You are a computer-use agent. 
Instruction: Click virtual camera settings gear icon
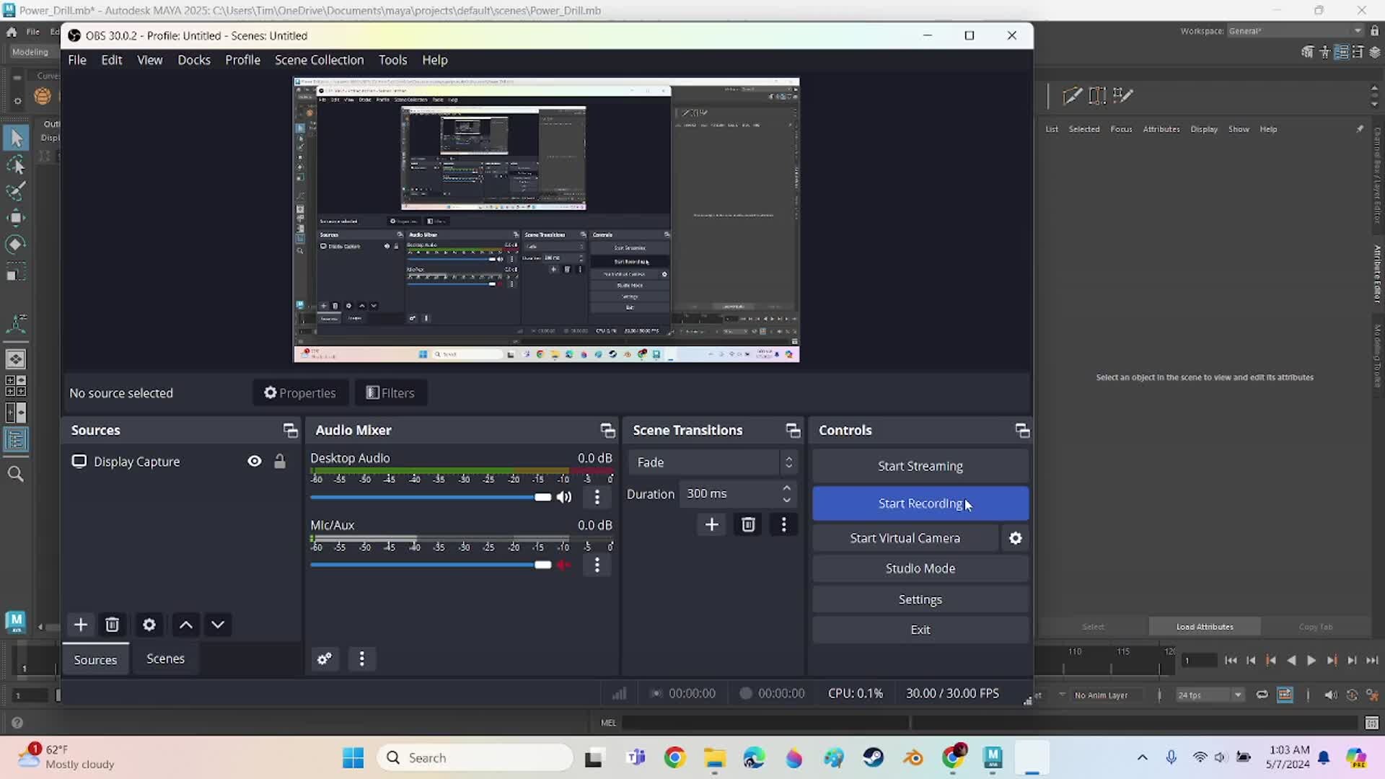tap(1015, 538)
